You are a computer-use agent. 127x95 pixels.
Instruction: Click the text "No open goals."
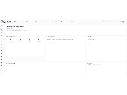tap(91, 40)
